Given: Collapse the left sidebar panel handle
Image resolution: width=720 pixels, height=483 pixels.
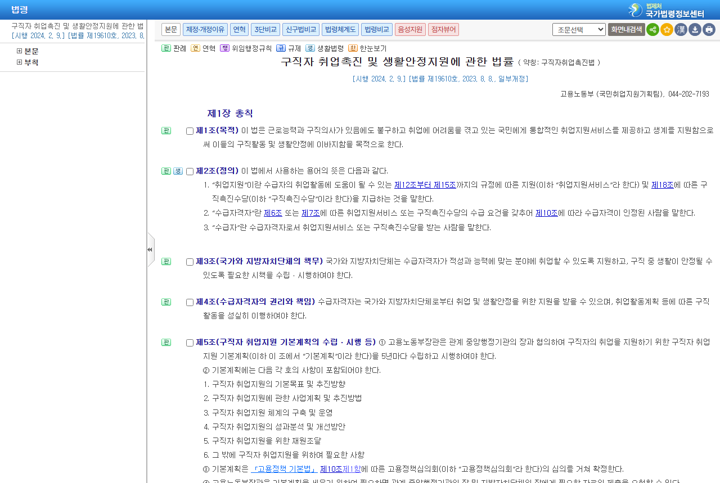Looking at the screenshot, I should 150,249.
